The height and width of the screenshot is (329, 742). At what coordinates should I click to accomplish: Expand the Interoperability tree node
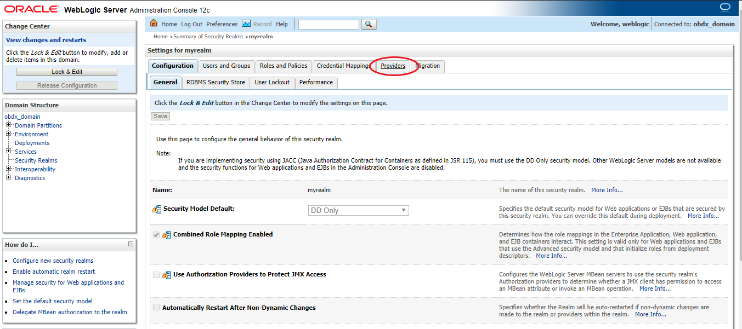click(x=9, y=169)
